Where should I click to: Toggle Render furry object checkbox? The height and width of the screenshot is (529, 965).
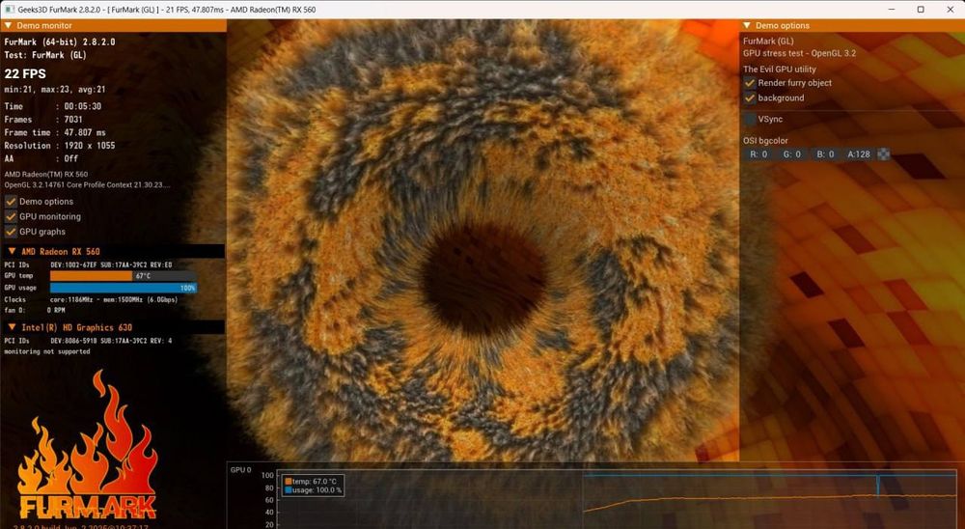[750, 82]
